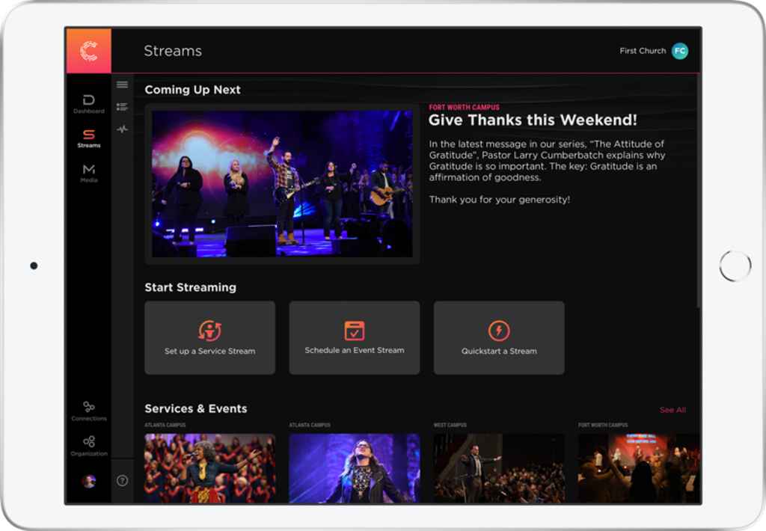Click the orange Church Online logo
The width and height of the screenshot is (766, 531).
tap(88, 51)
